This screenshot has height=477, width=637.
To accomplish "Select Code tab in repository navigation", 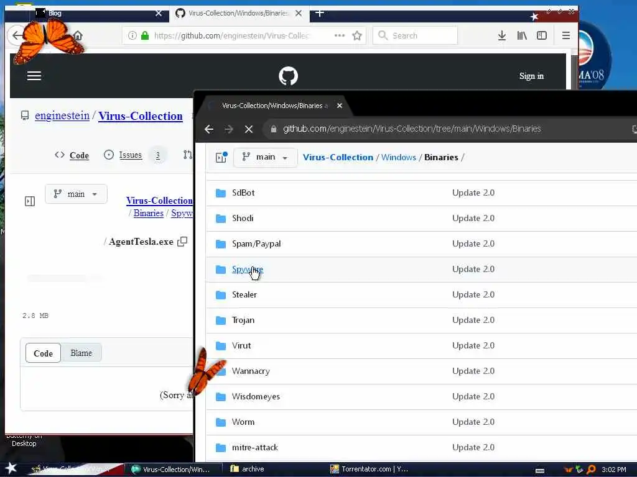I will [72, 155].
